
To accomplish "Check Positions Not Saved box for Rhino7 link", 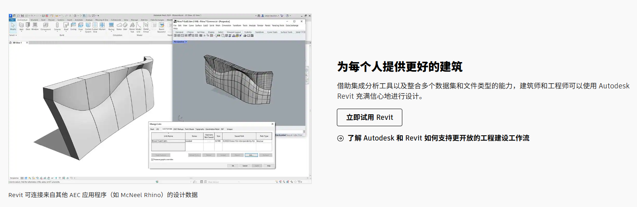I will 209,141.
